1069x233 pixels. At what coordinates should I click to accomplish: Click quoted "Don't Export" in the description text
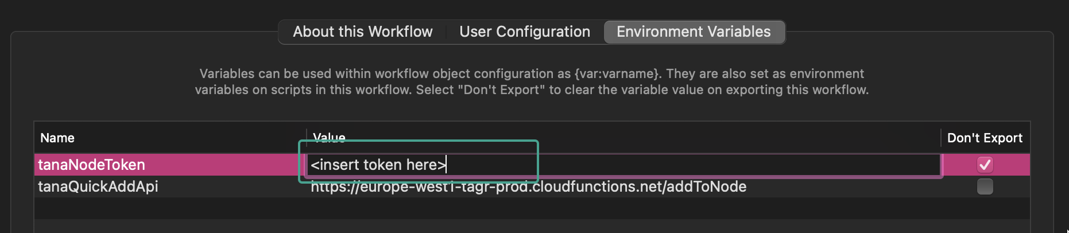(501, 90)
